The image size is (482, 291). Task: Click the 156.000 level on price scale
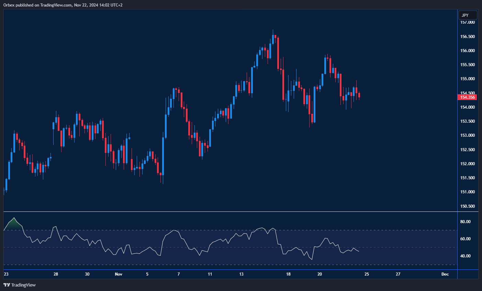point(467,51)
